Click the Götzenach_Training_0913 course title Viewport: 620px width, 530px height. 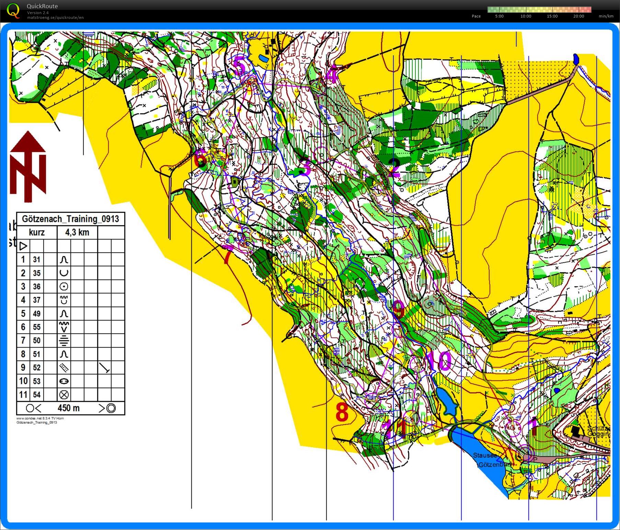70,219
